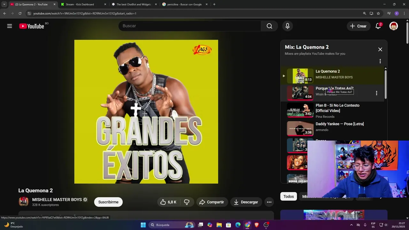The image size is (409, 230).
Task: View site information in the address bar
Action: pos(29,13)
